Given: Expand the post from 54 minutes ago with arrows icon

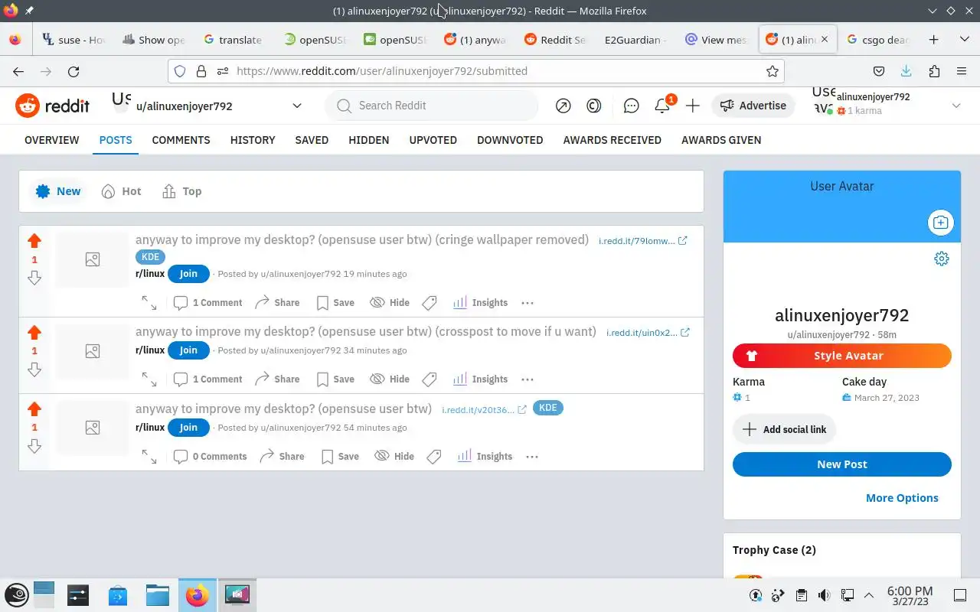Looking at the screenshot, I should [149, 457].
